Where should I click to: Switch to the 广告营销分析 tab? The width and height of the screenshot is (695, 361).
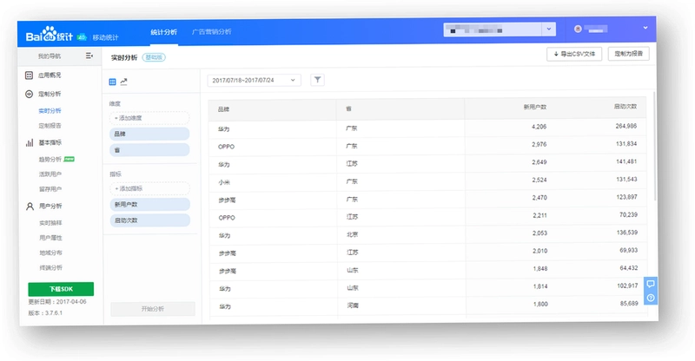[211, 32]
